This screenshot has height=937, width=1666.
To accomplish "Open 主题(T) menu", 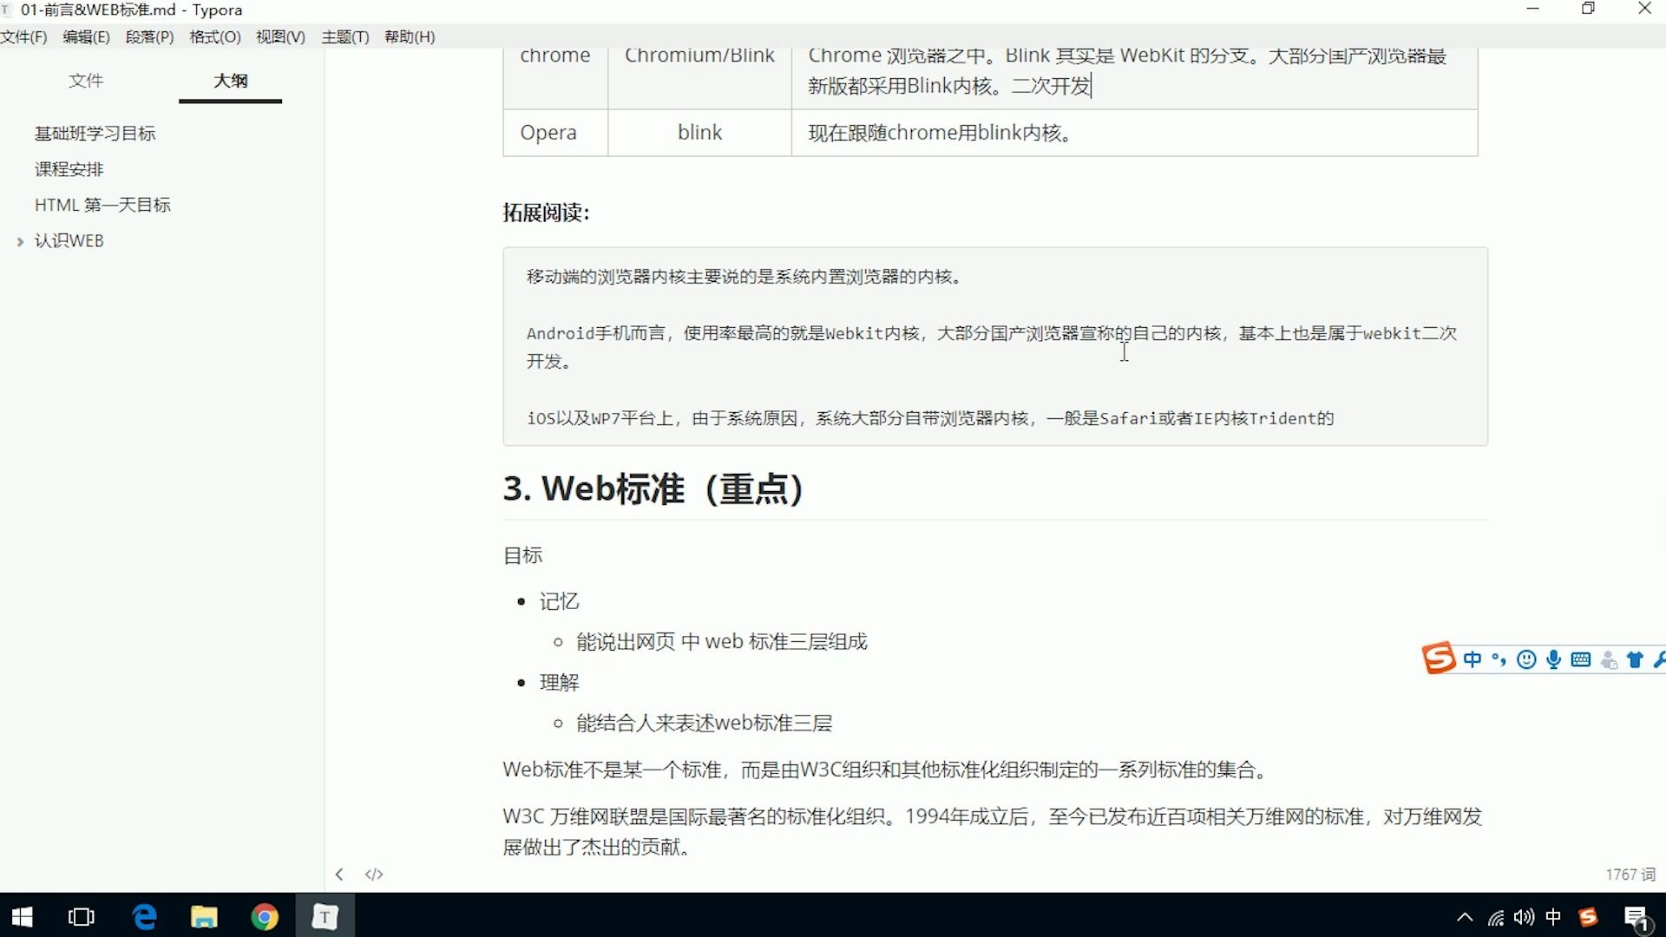I will pyautogui.click(x=345, y=36).
